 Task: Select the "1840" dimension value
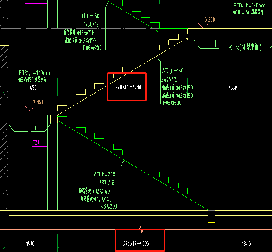pyautogui.click(x=246, y=244)
